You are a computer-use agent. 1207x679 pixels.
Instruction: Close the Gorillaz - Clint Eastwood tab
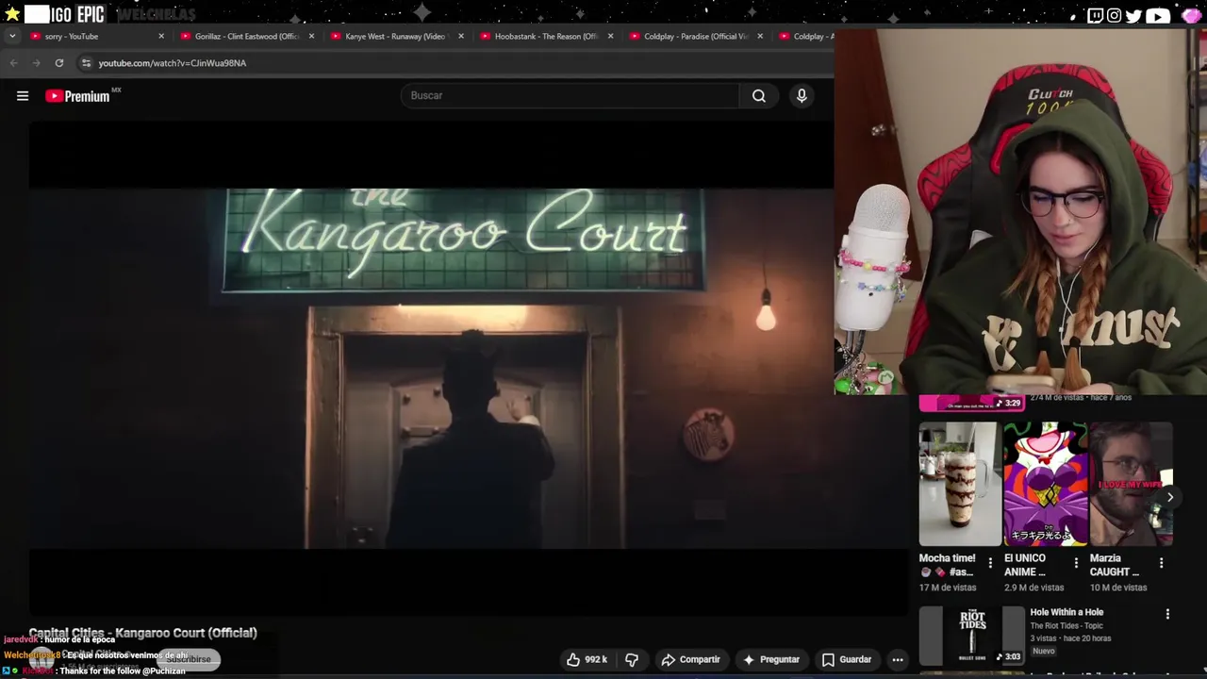click(311, 36)
